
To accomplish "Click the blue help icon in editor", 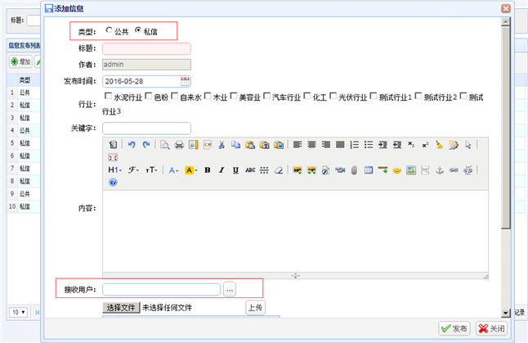I will [113, 182].
